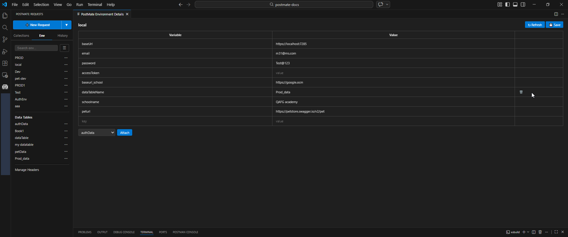Screen dimensions: 568x237
Task: Click the postmate-docs command center search box
Action: (284, 4)
